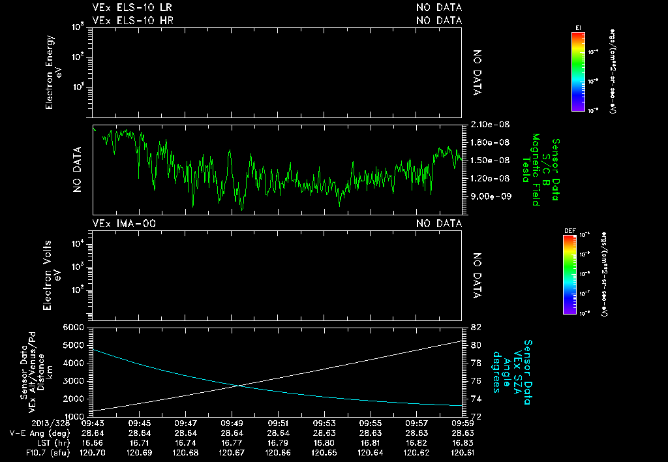This screenshot has width=668, height=462.
Task: Click the DEF rainbow color bar
Action: click(x=569, y=275)
